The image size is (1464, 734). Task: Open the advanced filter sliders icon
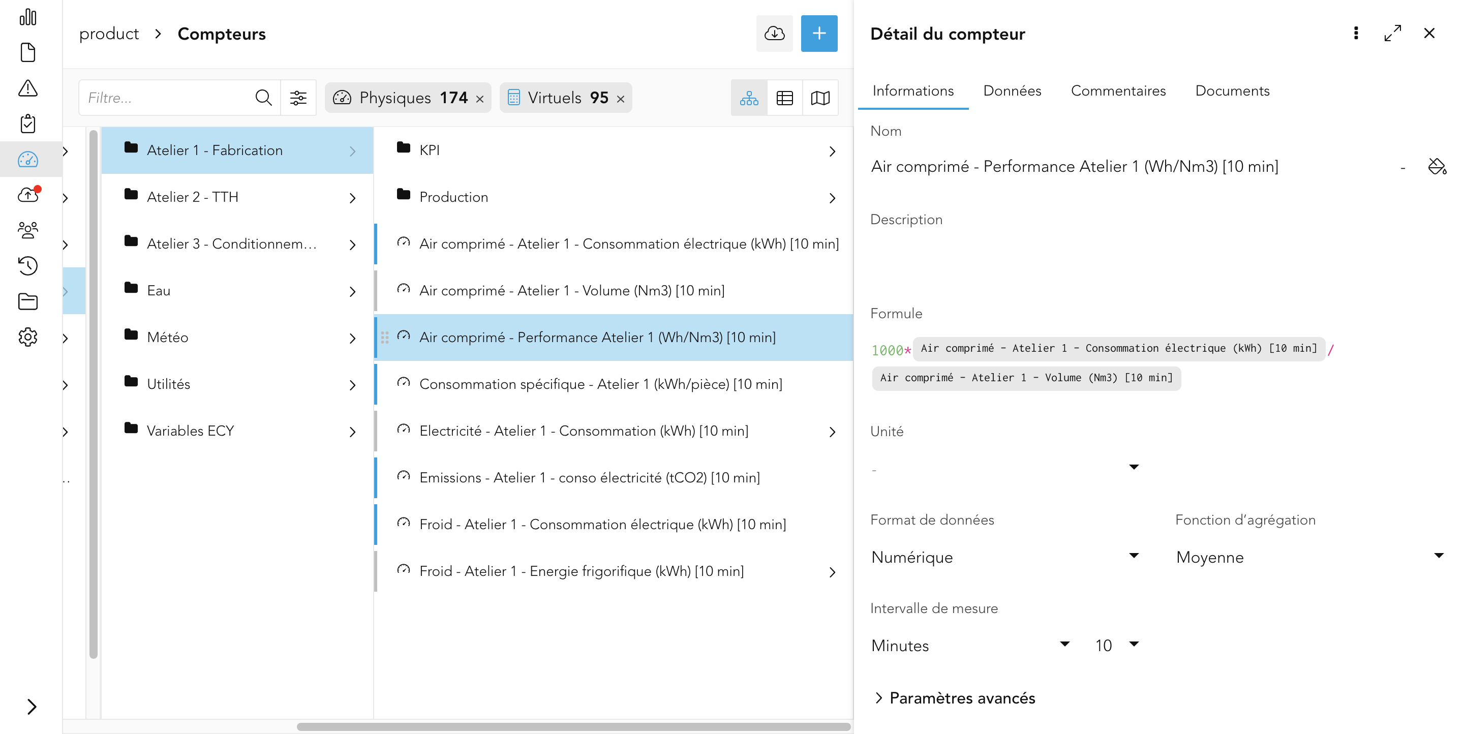pos(298,98)
